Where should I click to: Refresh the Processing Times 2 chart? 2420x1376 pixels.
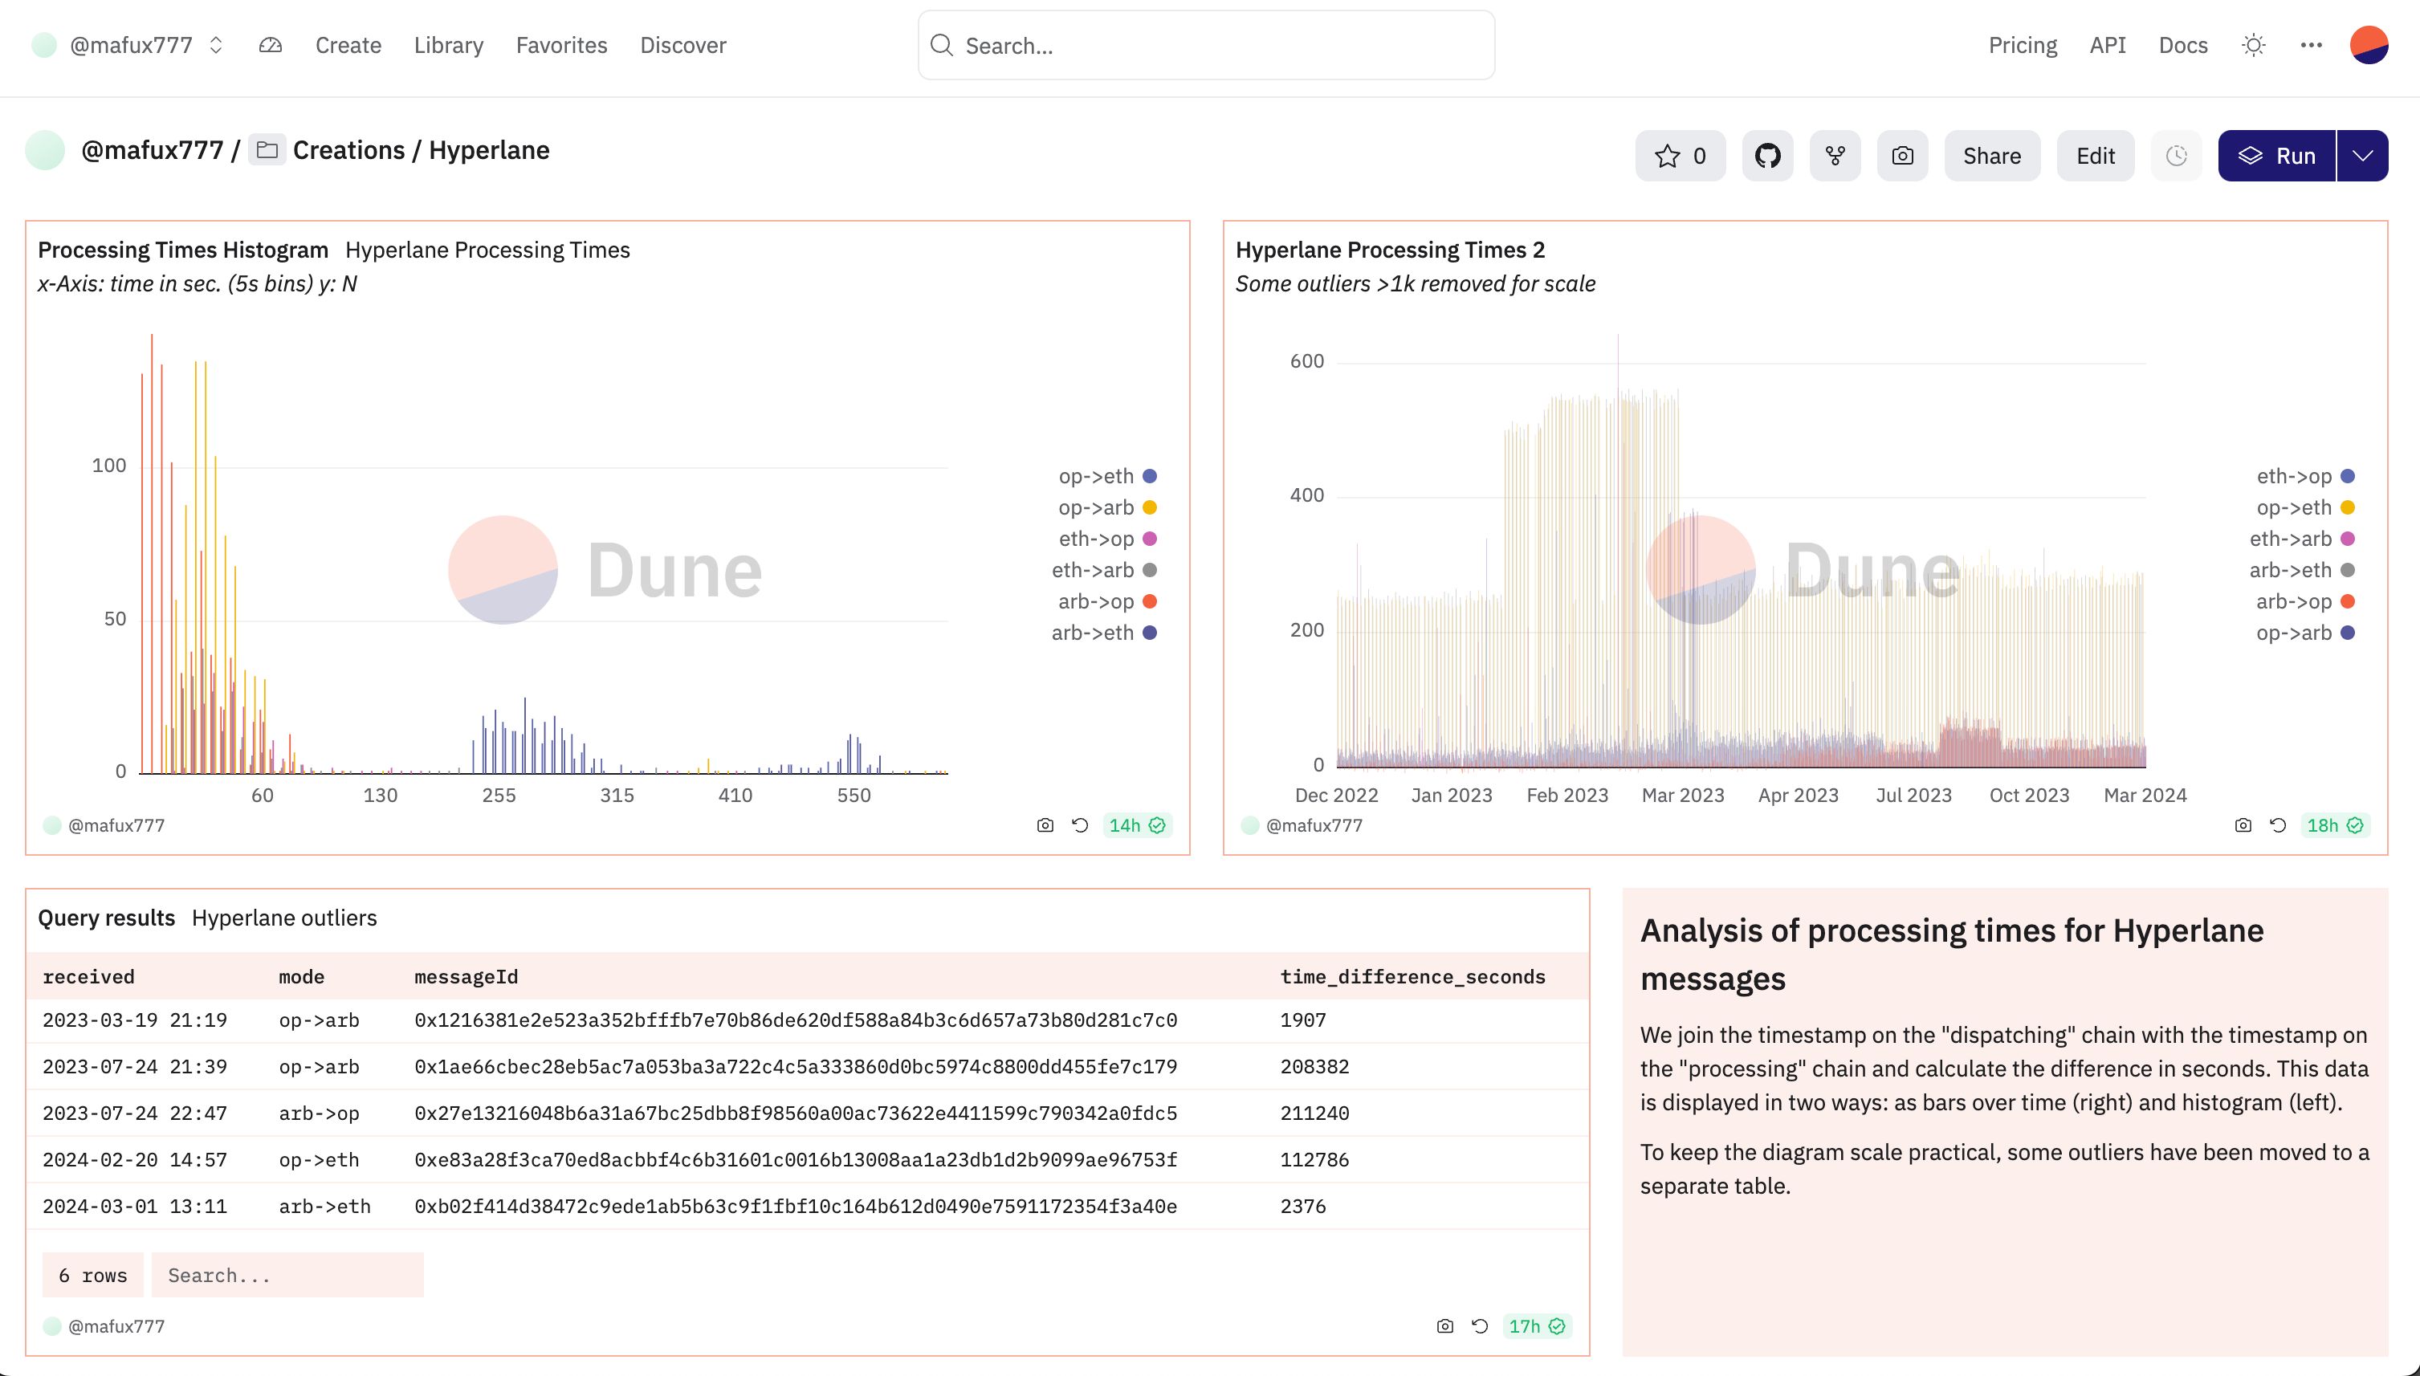[2278, 826]
